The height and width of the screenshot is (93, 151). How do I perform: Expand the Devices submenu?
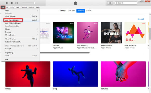coord(20,32)
